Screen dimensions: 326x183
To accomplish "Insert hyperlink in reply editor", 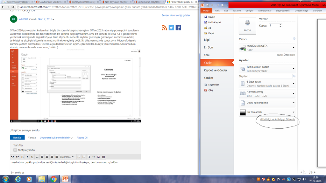I will click(x=94, y=157).
